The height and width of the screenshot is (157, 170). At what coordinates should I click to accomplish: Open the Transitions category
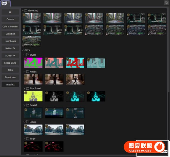pyautogui.click(x=10, y=77)
